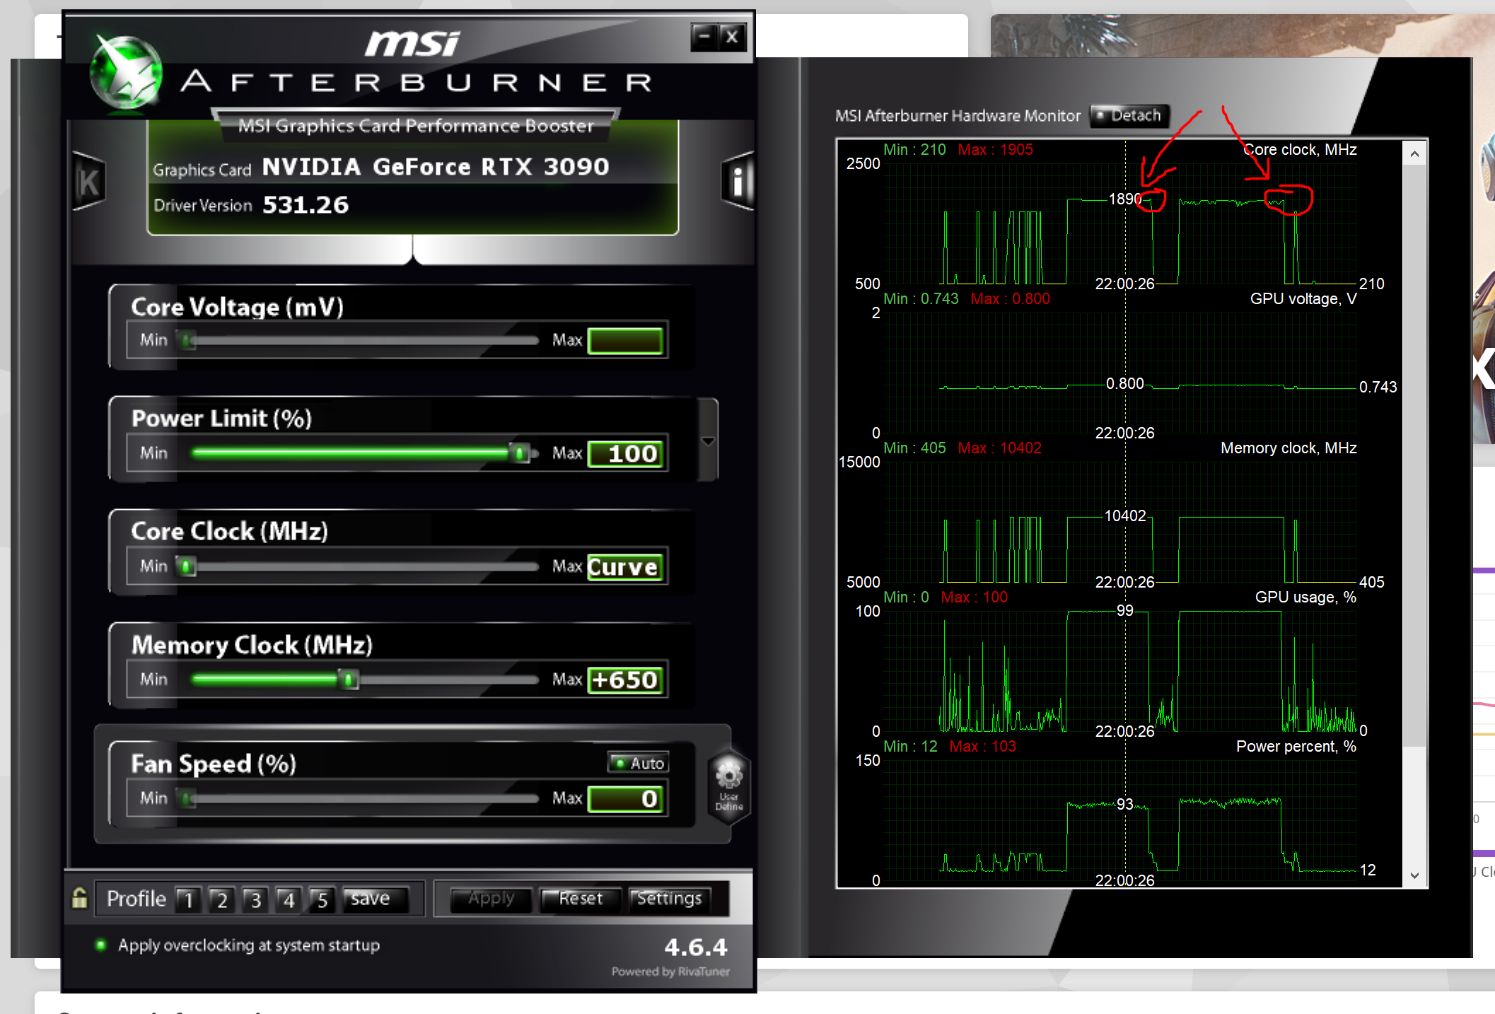Click the MSI Afterburner jet logo
The image size is (1495, 1014).
tap(127, 74)
